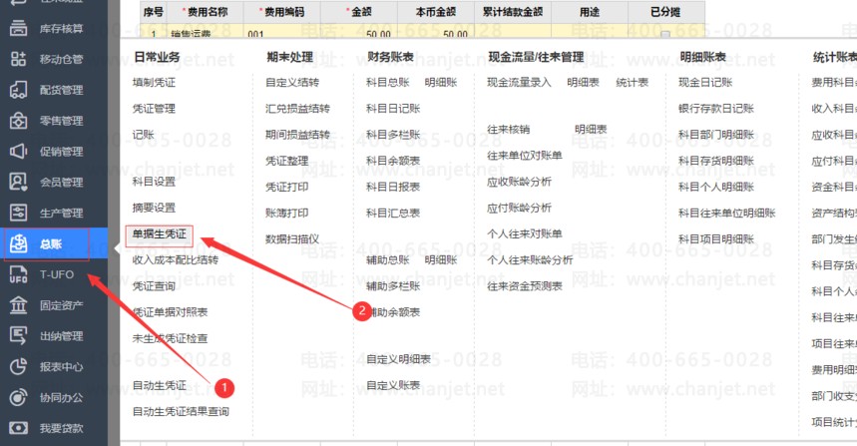Open 数据扫描仪 link

click(292, 238)
